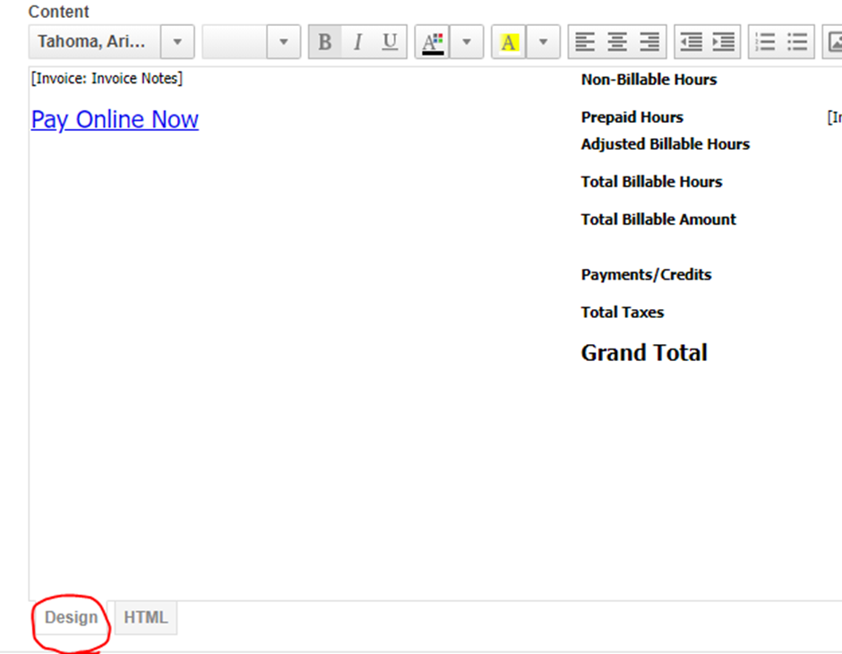Open the font size dropdown
This screenshot has width=842, height=654.
coord(282,41)
